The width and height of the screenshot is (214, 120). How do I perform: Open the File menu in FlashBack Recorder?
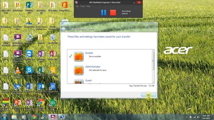[x=77, y=6]
